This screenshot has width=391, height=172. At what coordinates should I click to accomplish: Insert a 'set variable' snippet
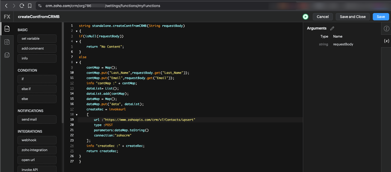pos(37,39)
